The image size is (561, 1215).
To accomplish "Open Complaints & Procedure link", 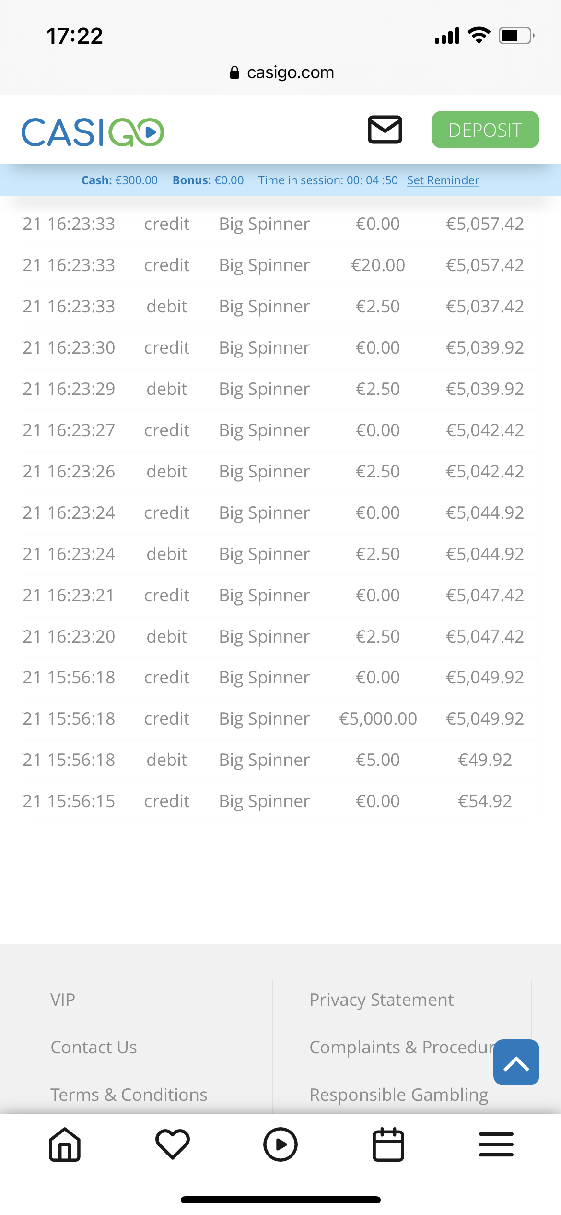I will [400, 1048].
